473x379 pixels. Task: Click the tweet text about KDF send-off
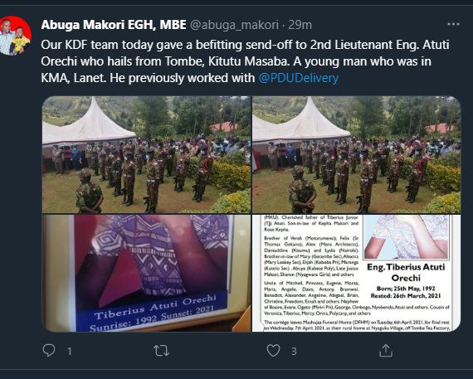pos(245,61)
